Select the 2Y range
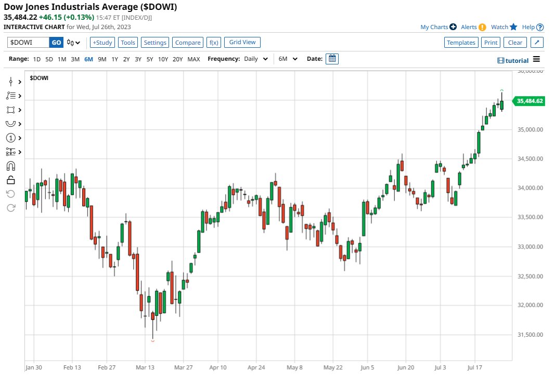 pyautogui.click(x=126, y=59)
